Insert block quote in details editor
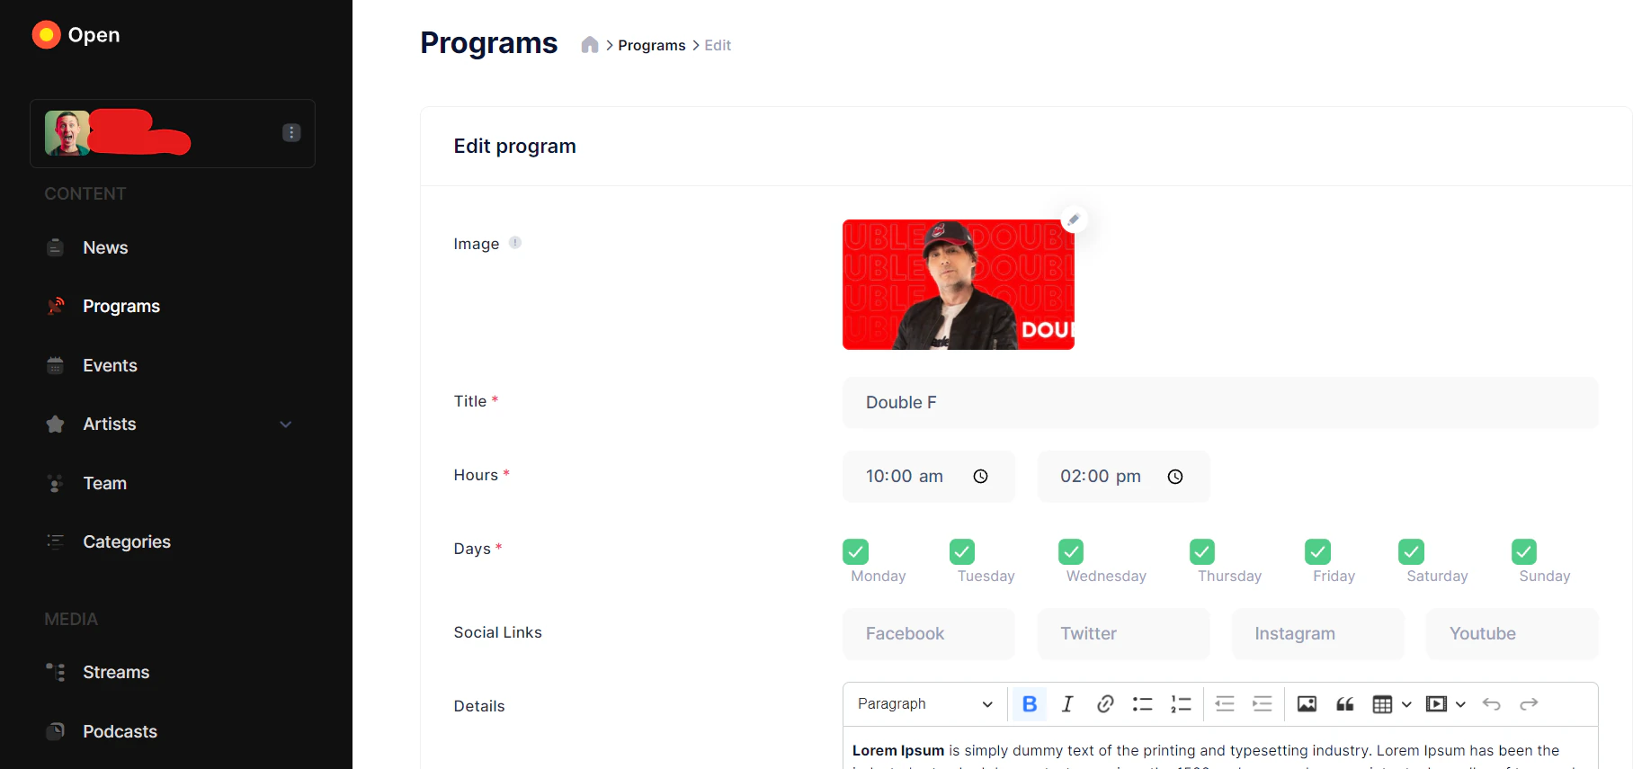This screenshot has height=769, width=1633. click(x=1345, y=704)
